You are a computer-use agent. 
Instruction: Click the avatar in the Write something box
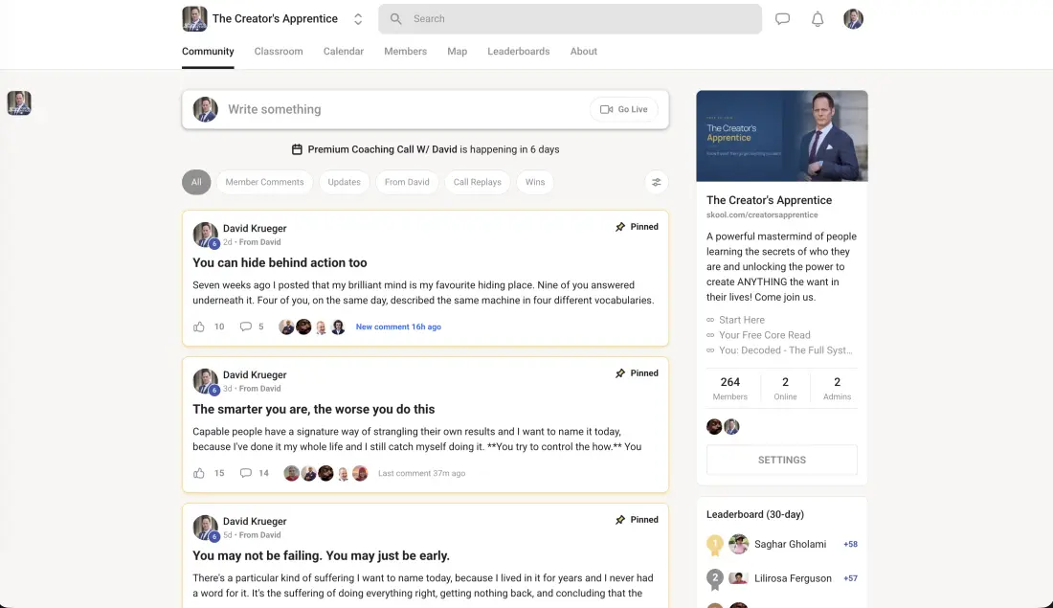[x=206, y=109]
